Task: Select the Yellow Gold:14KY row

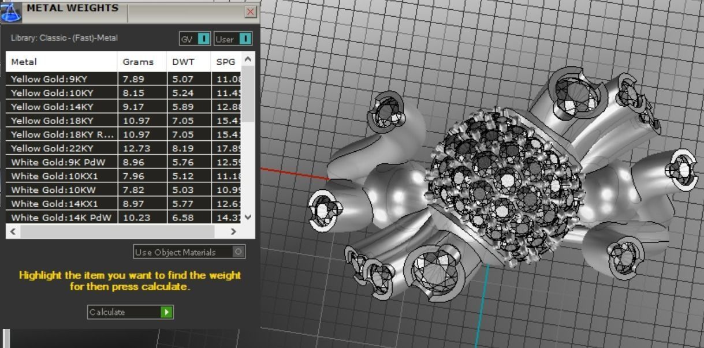Action: pos(124,107)
